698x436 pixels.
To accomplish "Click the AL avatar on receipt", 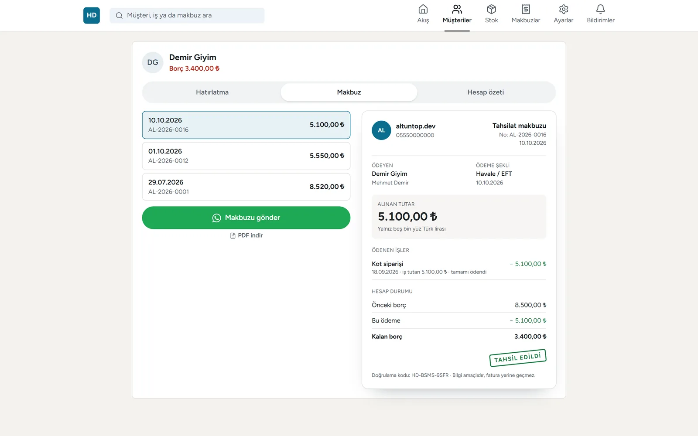I will [381, 130].
